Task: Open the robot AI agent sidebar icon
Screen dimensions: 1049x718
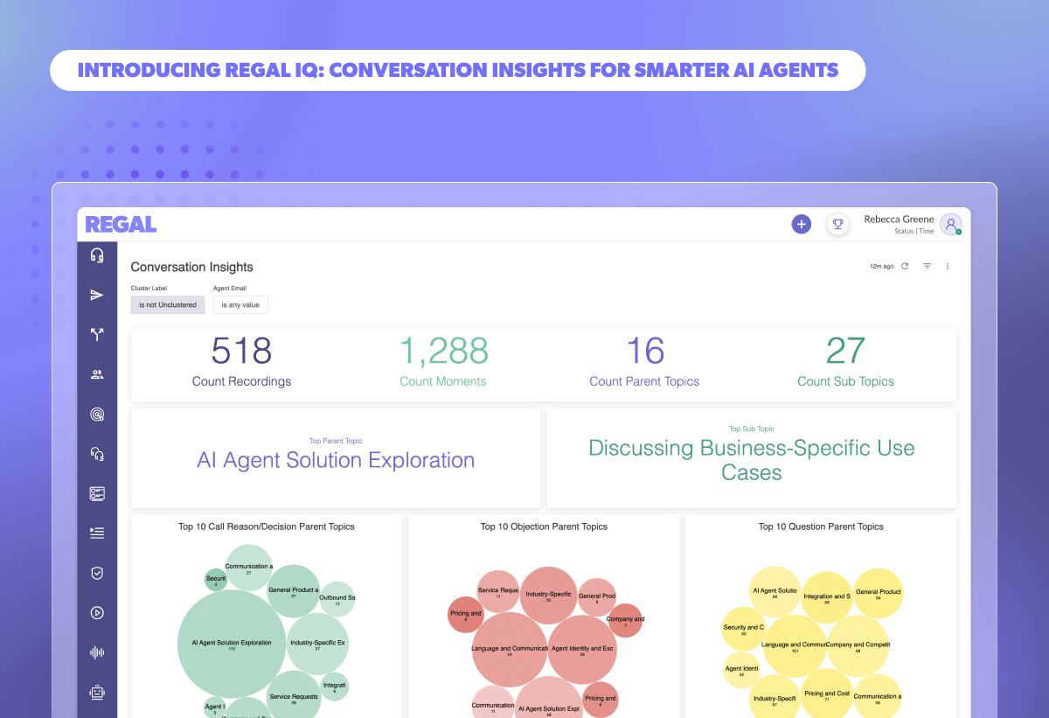Action: (x=97, y=693)
